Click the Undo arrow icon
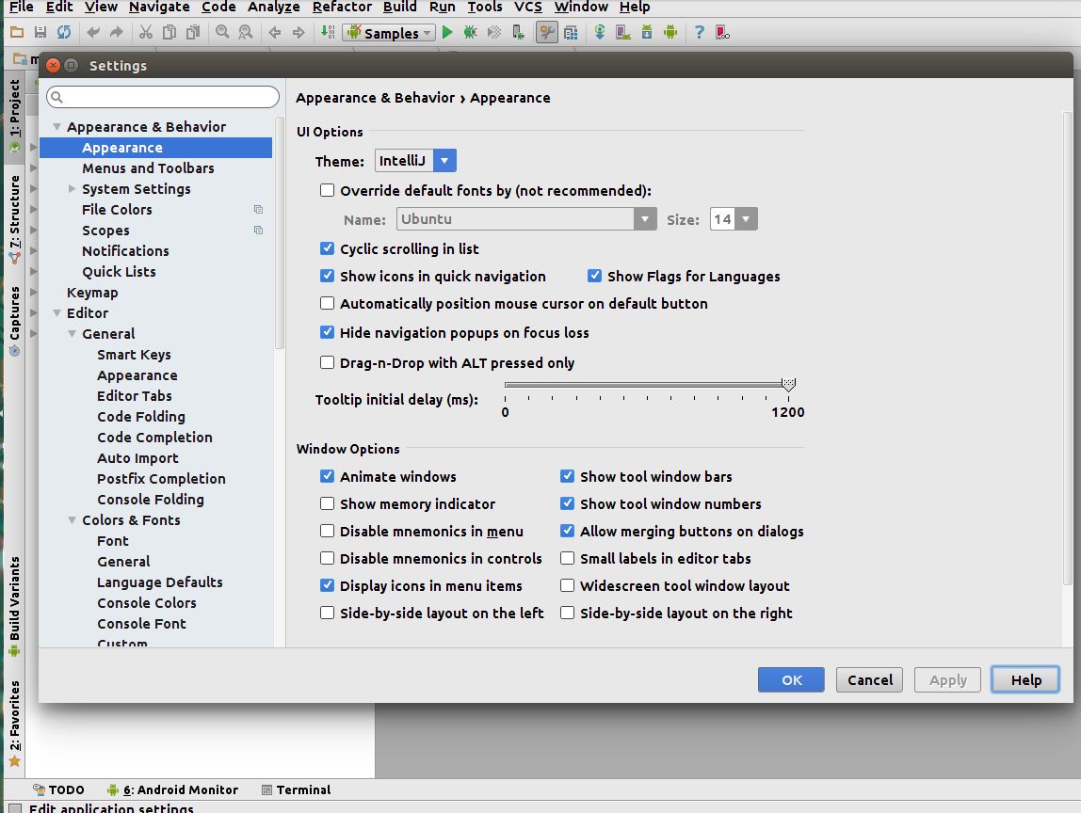The image size is (1081, 813). [x=93, y=32]
